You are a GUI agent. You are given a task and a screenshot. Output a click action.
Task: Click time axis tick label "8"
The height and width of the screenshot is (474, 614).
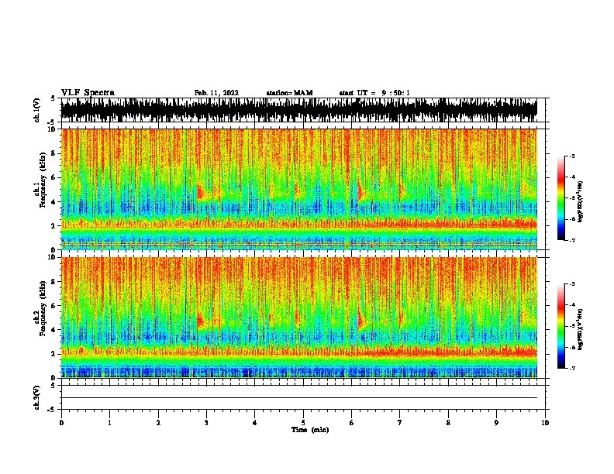(x=448, y=423)
